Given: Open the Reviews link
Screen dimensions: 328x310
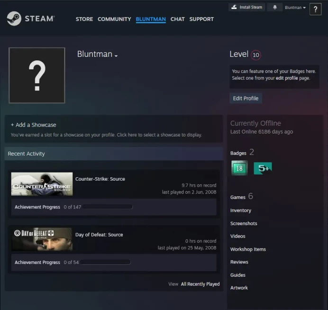Looking at the screenshot, I should pyautogui.click(x=239, y=262).
